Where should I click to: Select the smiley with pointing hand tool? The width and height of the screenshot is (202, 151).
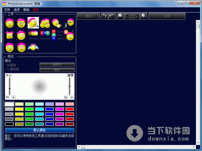[57, 23]
